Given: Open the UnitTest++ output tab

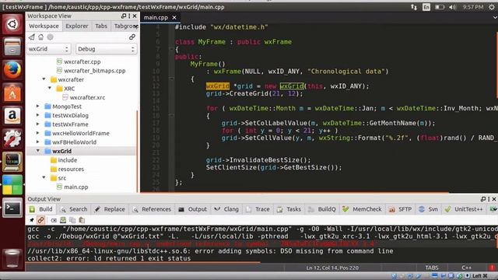Looking at the screenshot, I should [x=464, y=209].
